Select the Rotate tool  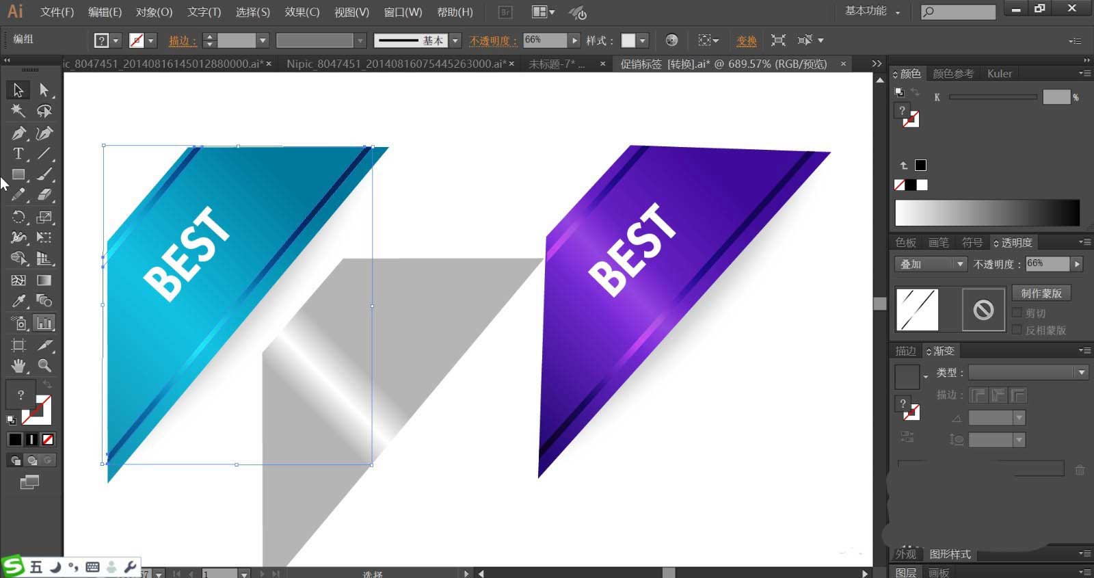point(18,218)
